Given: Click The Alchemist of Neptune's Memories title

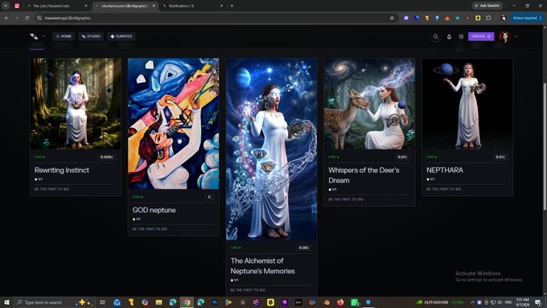Looking at the screenshot, I should (x=262, y=266).
